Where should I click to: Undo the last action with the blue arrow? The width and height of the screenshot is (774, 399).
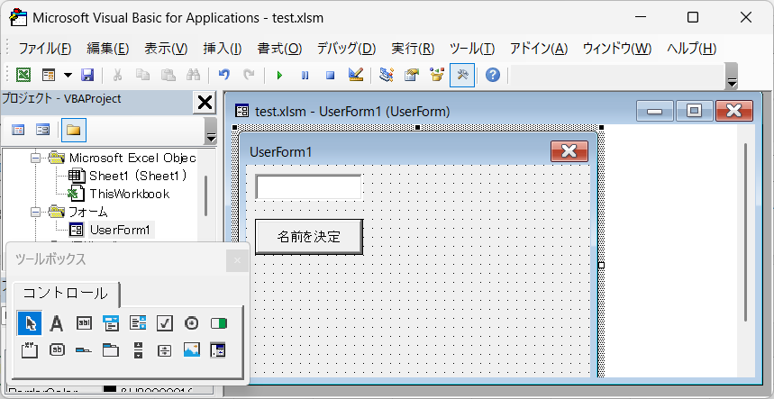pos(224,75)
